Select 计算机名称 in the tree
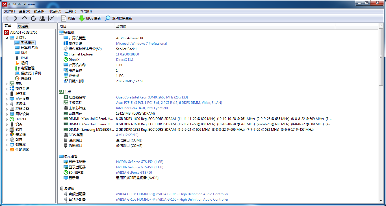386x206 pixels. 29,48
